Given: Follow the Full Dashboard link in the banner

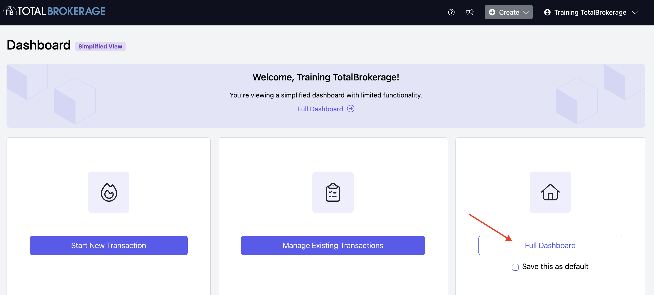Looking at the screenshot, I should 320,109.
